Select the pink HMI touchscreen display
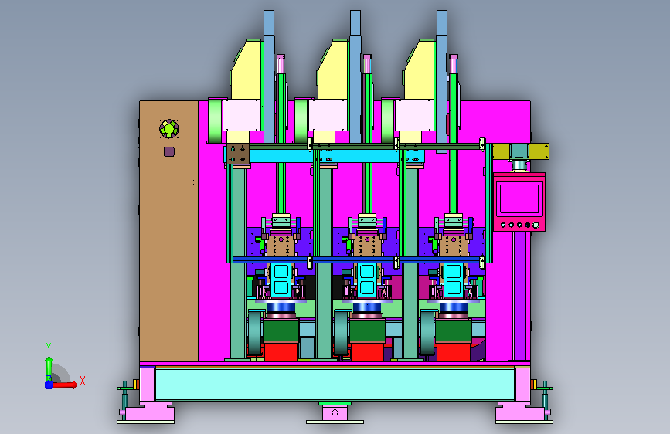The image size is (670, 434). [519, 198]
